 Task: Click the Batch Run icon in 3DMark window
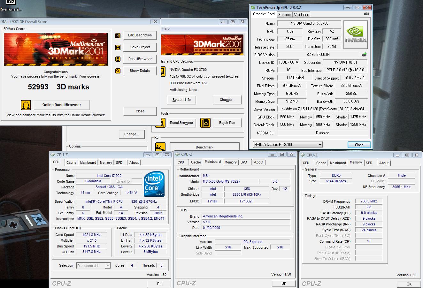pos(205,123)
